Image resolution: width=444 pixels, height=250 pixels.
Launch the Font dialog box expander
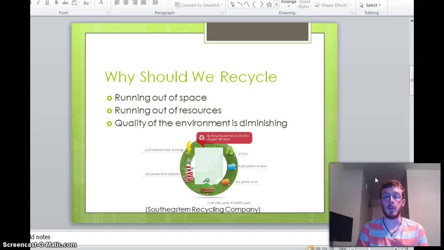108,13
